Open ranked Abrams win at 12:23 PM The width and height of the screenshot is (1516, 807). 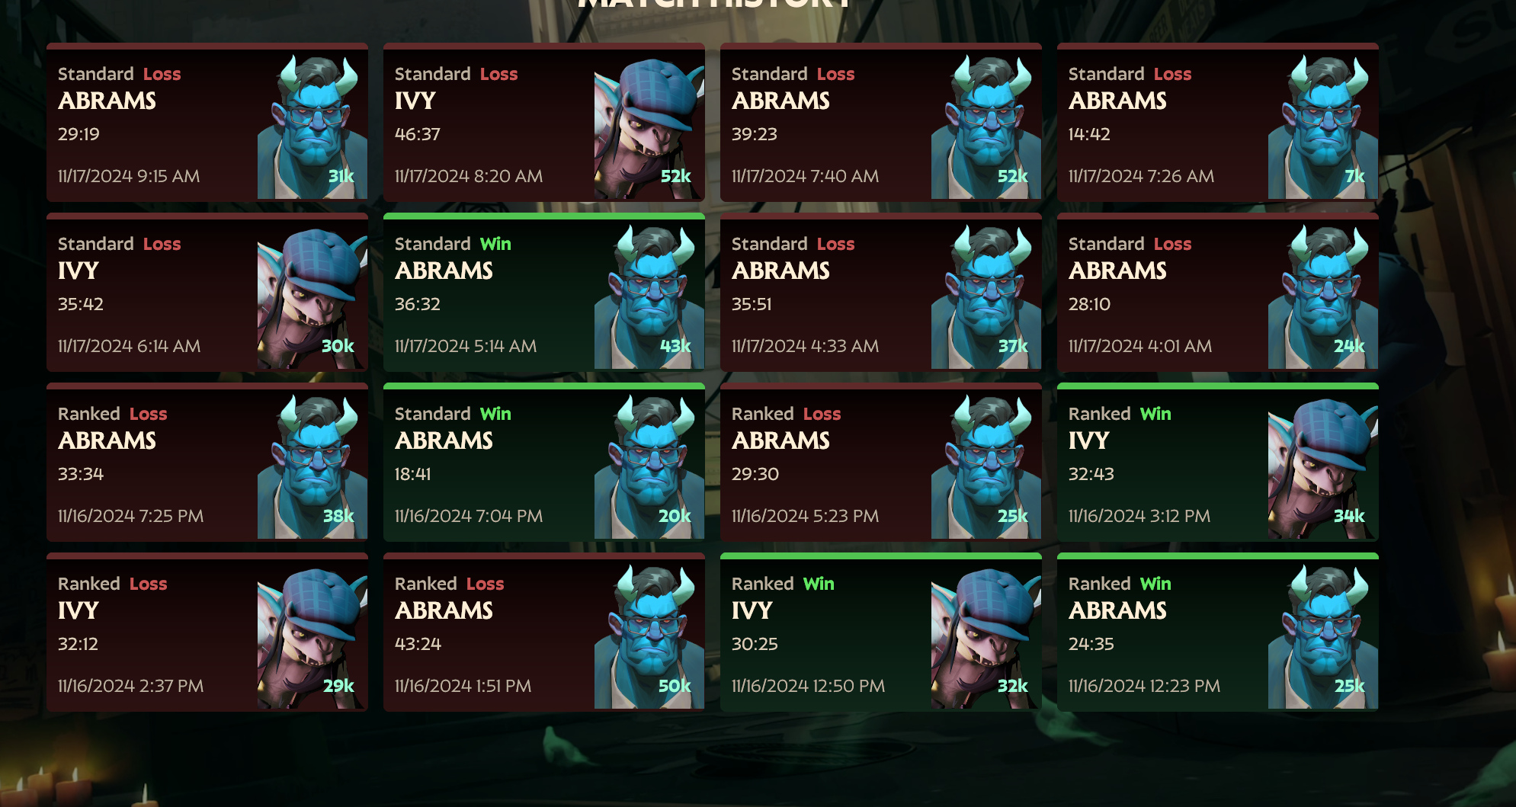pyautogui.click(x=1218, y=632)
